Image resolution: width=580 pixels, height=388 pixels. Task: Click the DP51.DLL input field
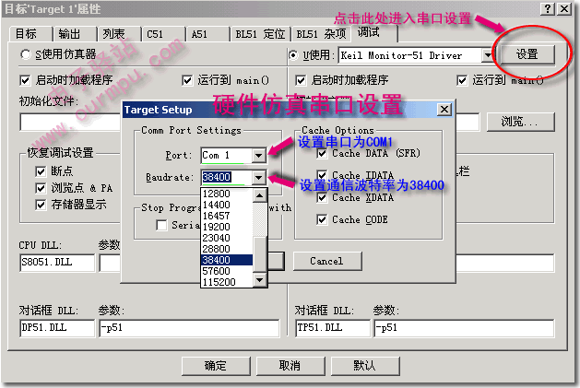pos(56,327)
